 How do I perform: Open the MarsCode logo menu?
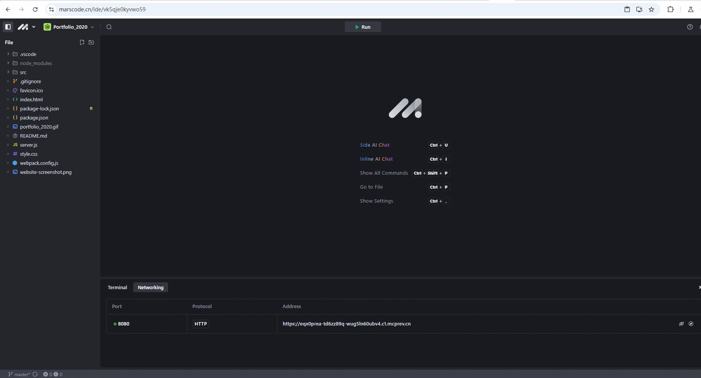[x=26, y=27]
